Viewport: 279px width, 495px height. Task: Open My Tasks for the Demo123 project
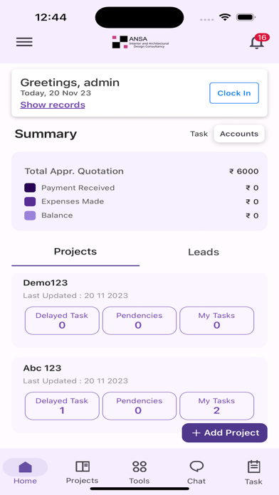tap(217, 321)
